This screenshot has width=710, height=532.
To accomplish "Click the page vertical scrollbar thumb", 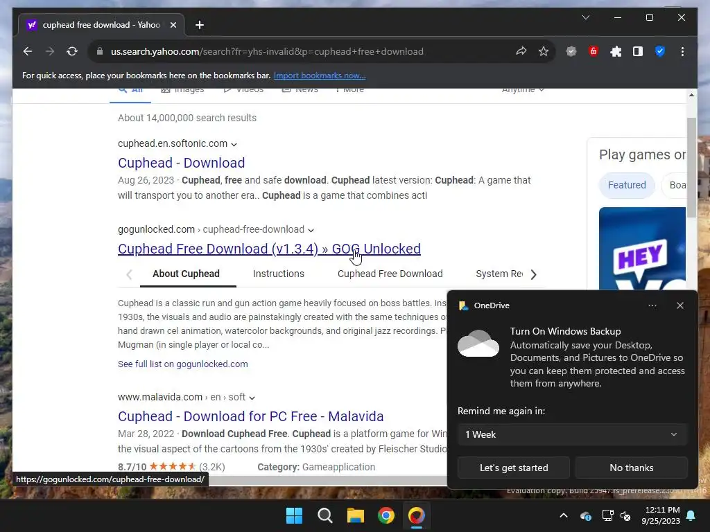I will tap(691, 168).
